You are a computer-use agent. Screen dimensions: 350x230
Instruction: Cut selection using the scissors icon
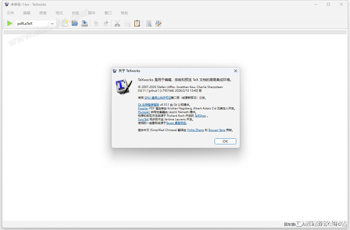click(117, 24)
